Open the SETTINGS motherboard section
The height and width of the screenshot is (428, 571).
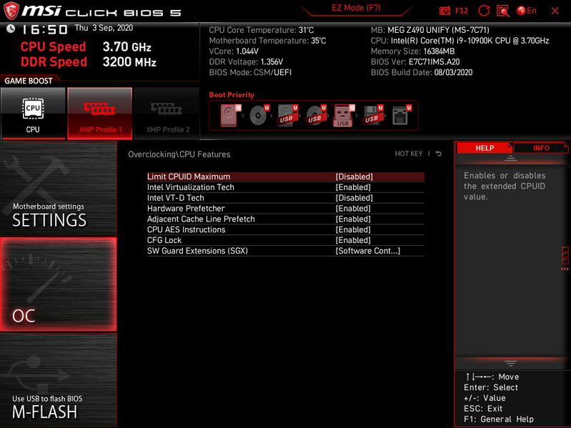pyautogui.click(x=59, y=189)
